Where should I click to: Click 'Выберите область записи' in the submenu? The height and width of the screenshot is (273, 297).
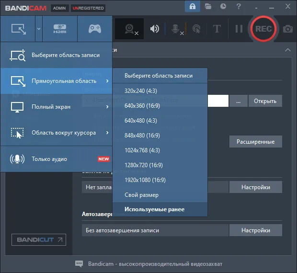pos(160,76)
